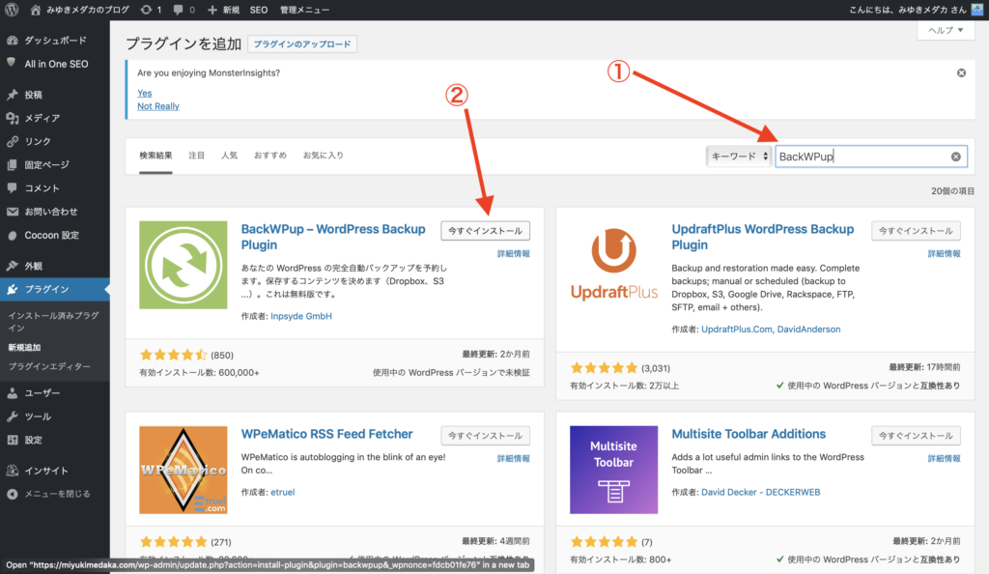Open WPeMatico RSS Feed Fetcher title link
Screen dimensions: 989x574
[x=326, y=434]
